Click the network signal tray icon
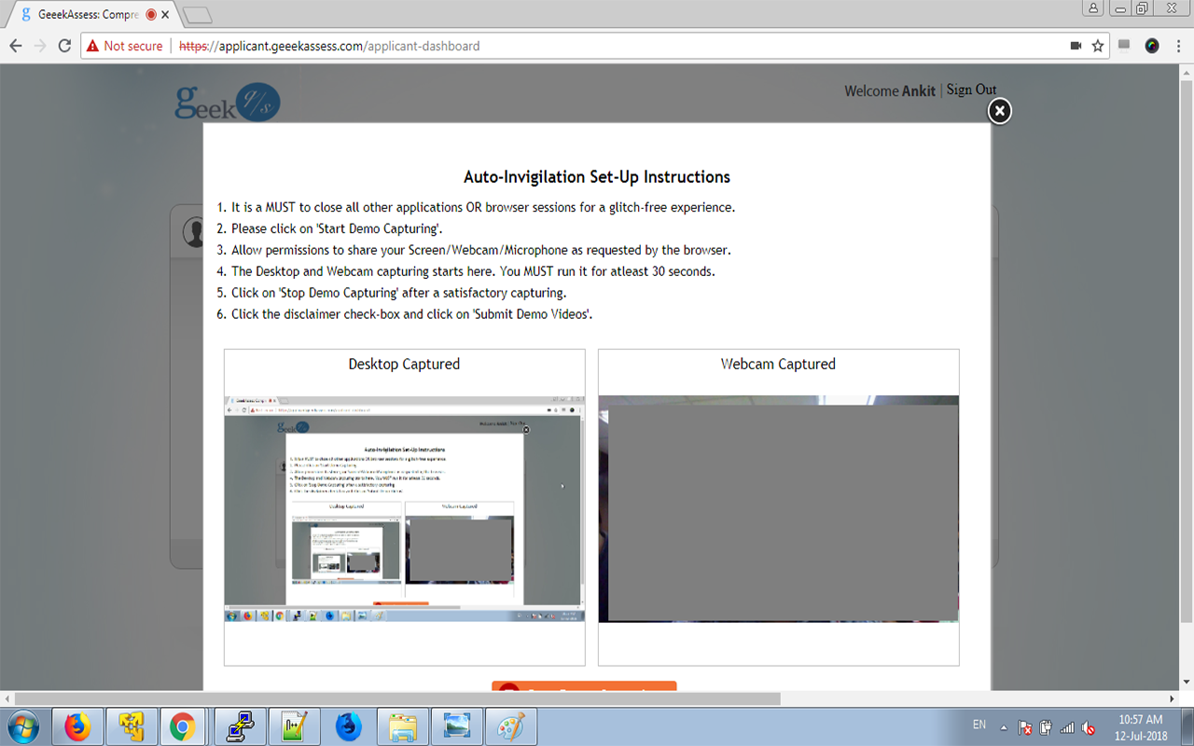Image resolution: width=1194 pixels, height=746 pixels. 1067,727
